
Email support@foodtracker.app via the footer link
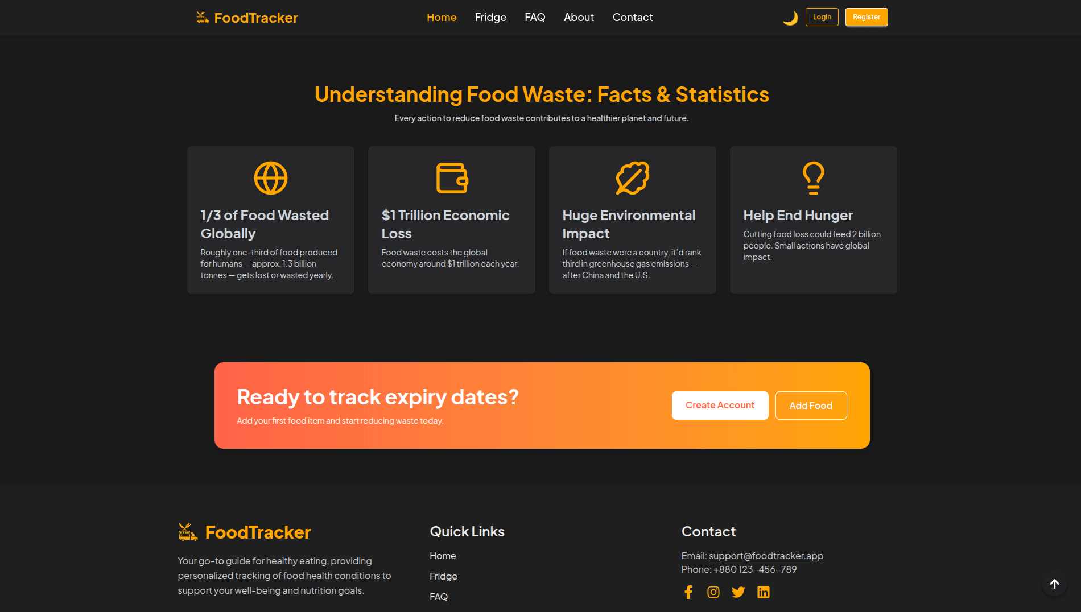765,556
